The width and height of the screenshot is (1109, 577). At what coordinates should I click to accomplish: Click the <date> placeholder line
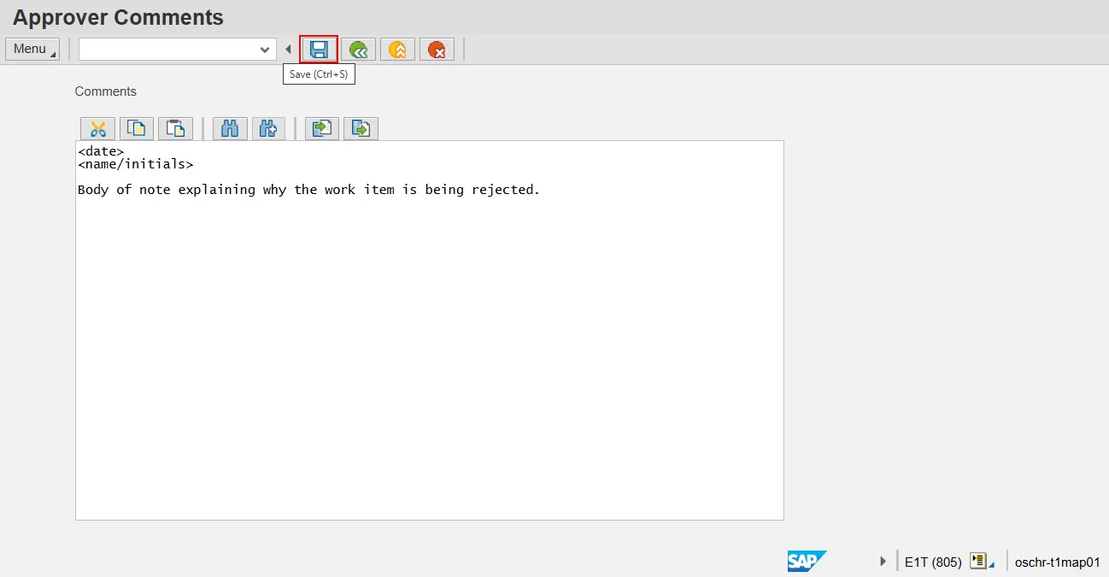101,151
